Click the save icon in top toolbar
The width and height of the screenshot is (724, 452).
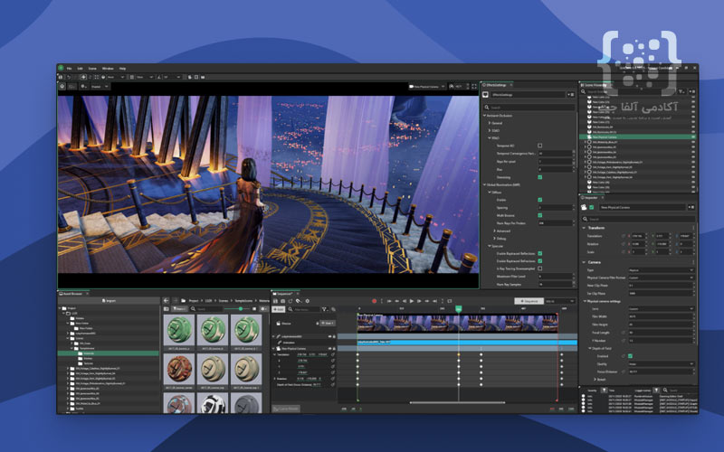pyautogui.click(x=61, y=77)
